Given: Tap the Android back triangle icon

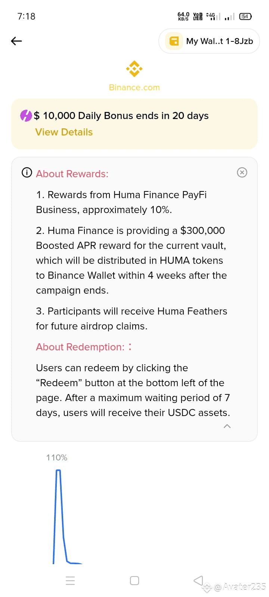Looking at the screenshot, I should pos(198,580).
